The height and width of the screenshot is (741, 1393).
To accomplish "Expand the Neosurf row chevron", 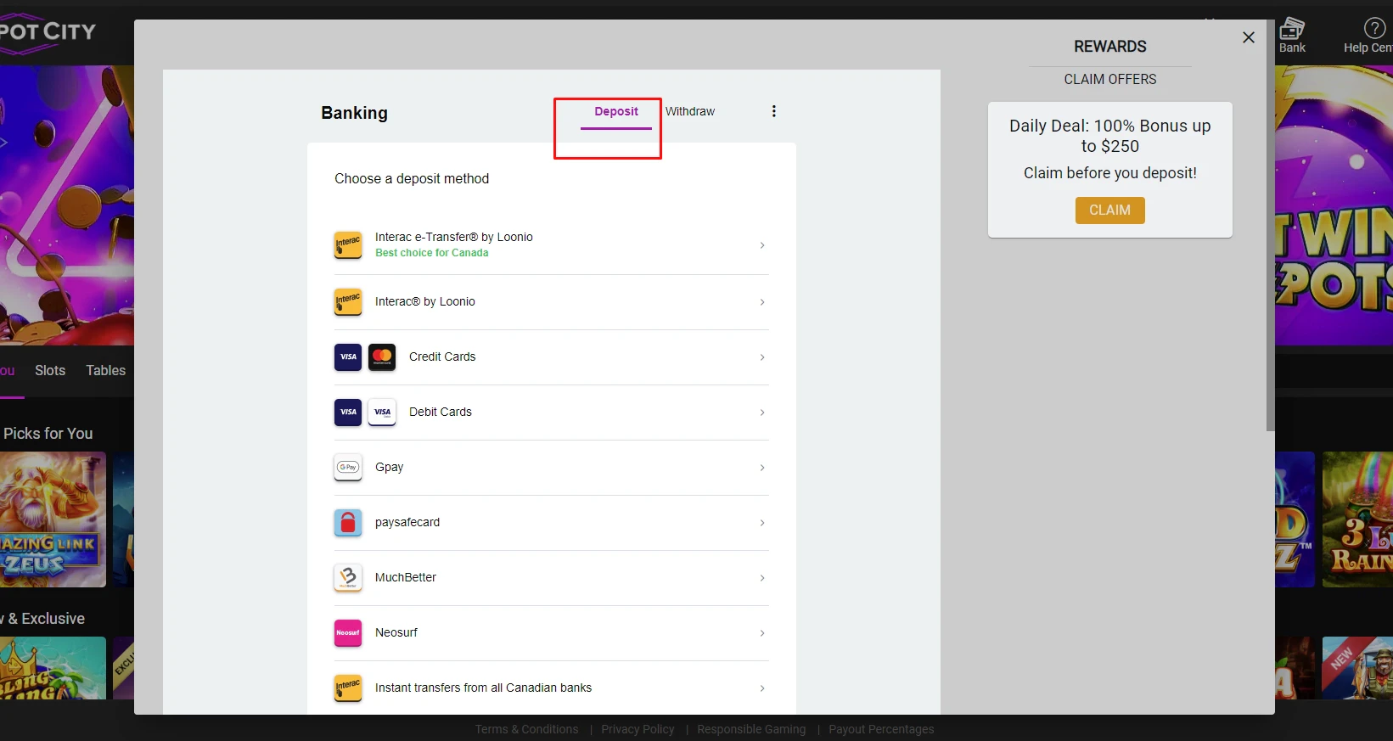I will click(762, 633).
